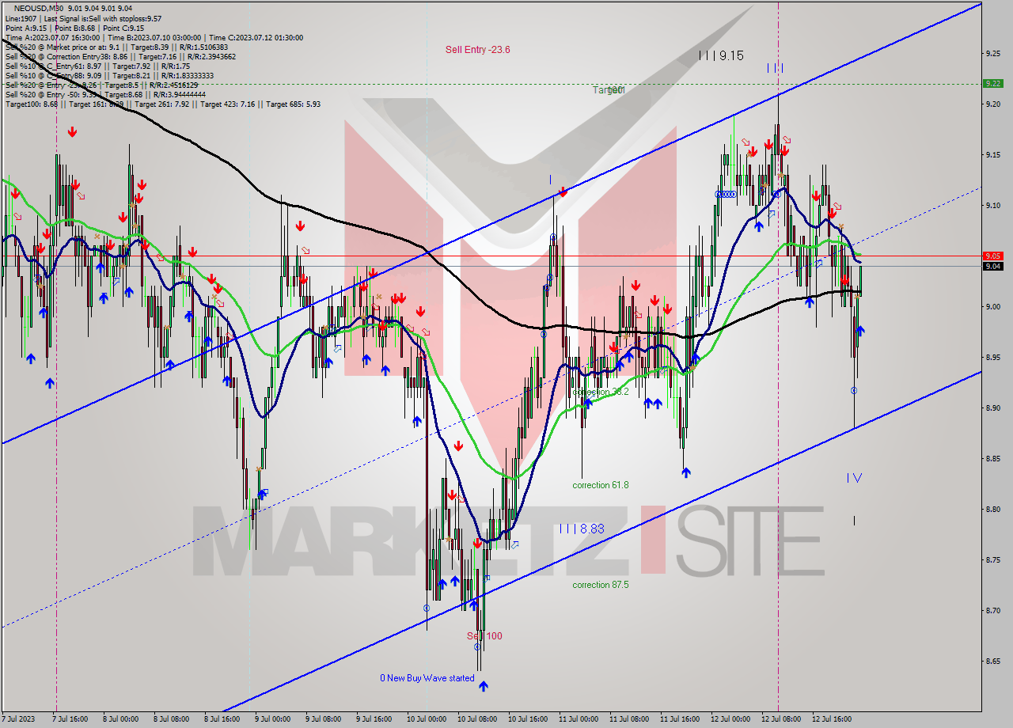Click blue up arrow under the 11 Jul 16:00 low
The image size is (1013, 728).
click(685, 472)
